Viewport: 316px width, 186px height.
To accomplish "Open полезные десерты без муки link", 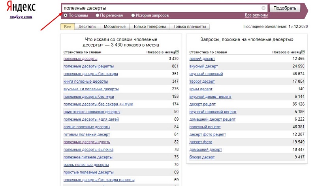I will [x=88, y=97].
